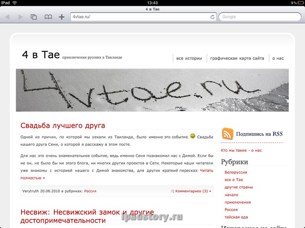The height and width of the screenshot is (228, 305).
Task: Tap the Safari forward arrow
Action: click(20, 17)
